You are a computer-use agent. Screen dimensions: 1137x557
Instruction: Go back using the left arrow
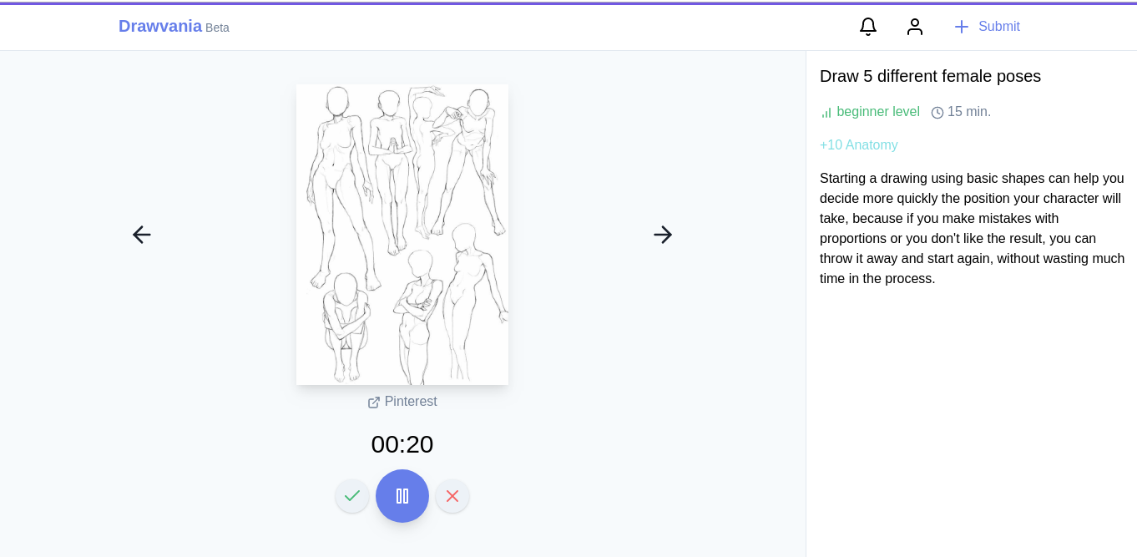coord(142,235)
